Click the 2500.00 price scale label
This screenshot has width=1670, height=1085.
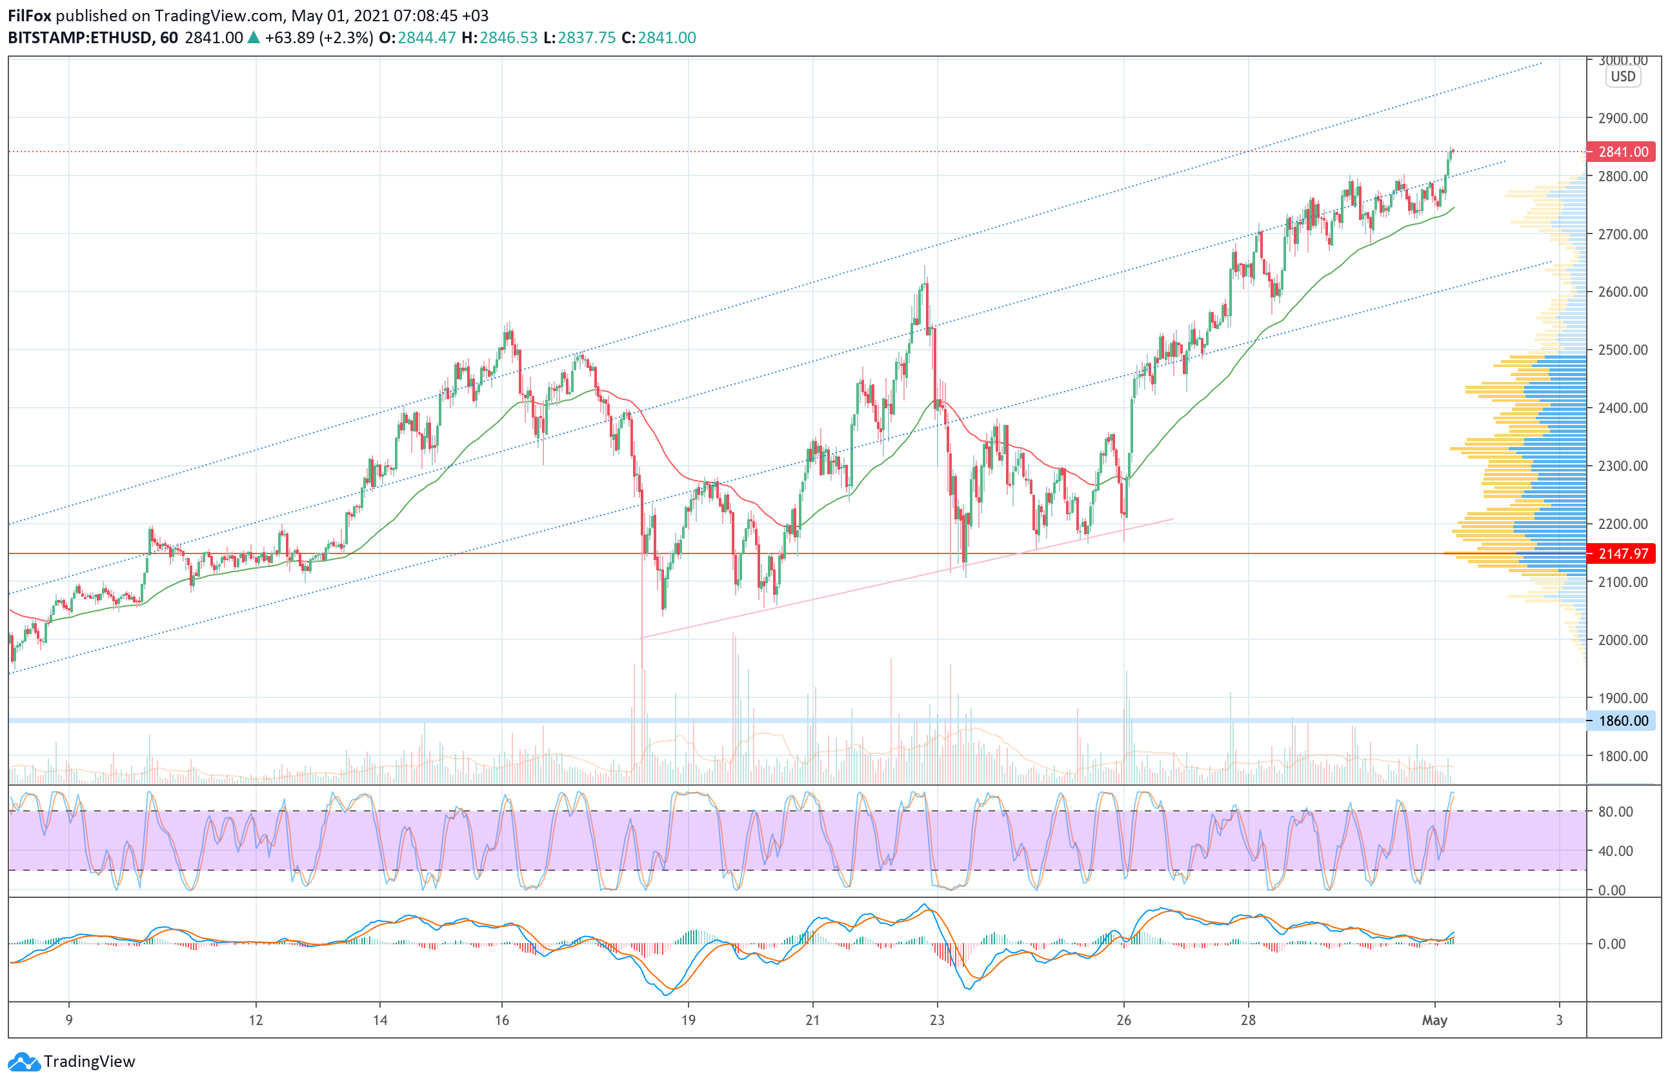(1622, 350)
